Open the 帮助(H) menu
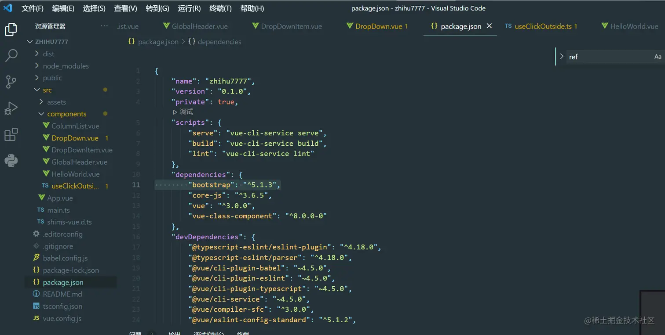The height and width of the screenshot is (335, 665). pos(252,8)
